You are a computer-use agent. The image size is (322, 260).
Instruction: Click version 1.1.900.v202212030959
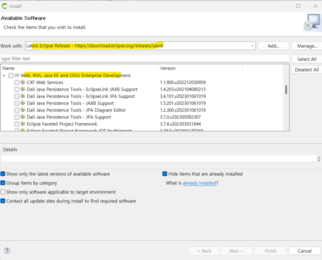(183, 82)
